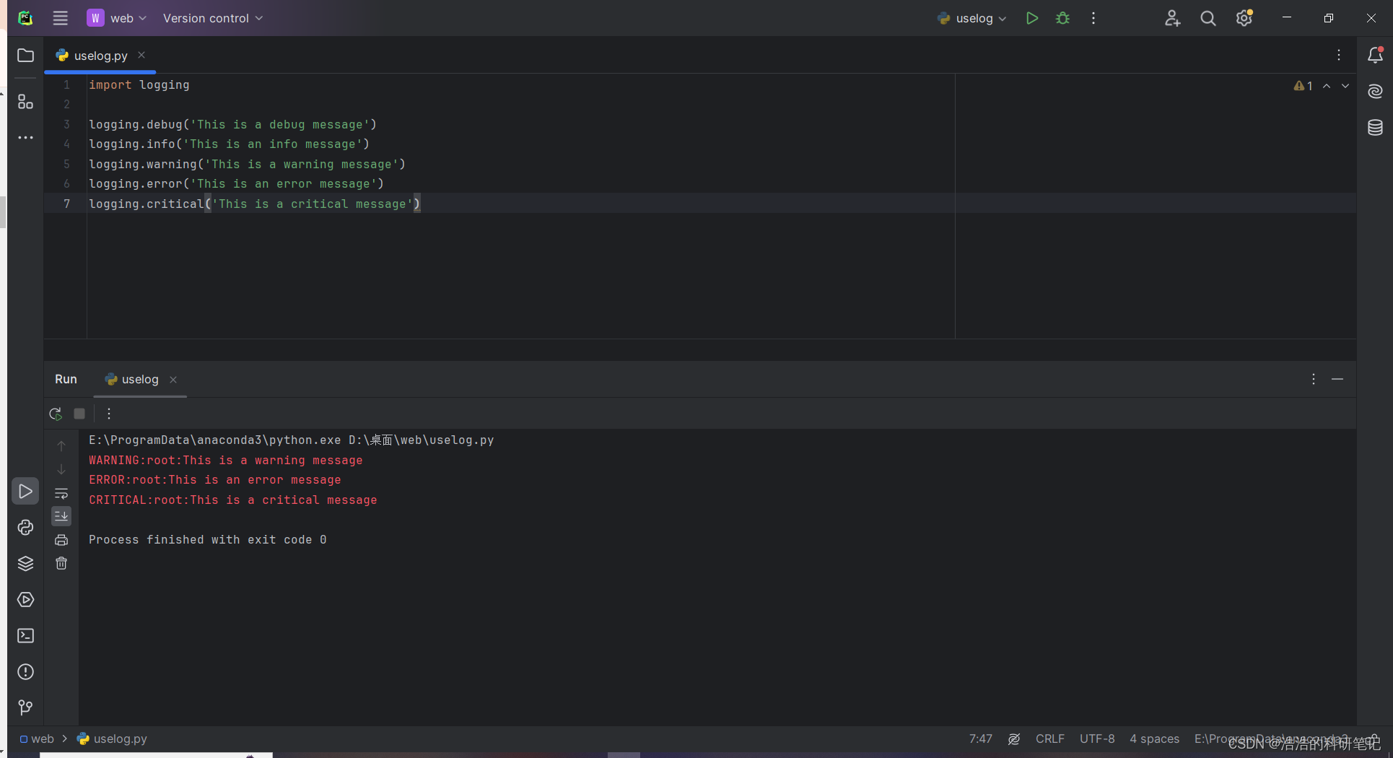
Task: Change UTF-8 file encoding
Action: pyautogui.click(x=1097, y=739)
